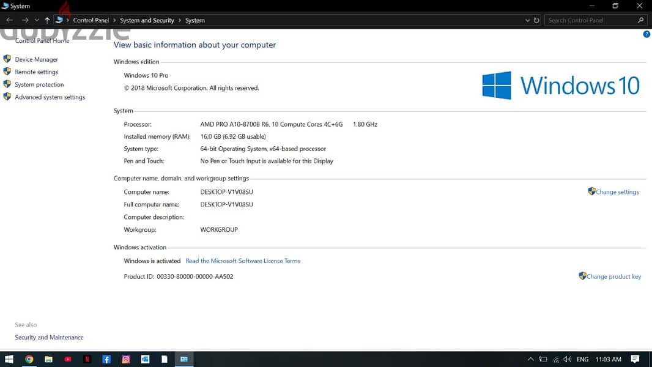Screen dimensions: 652x367
Task: Go to Control Panel Home
Action: pos(42,41)
